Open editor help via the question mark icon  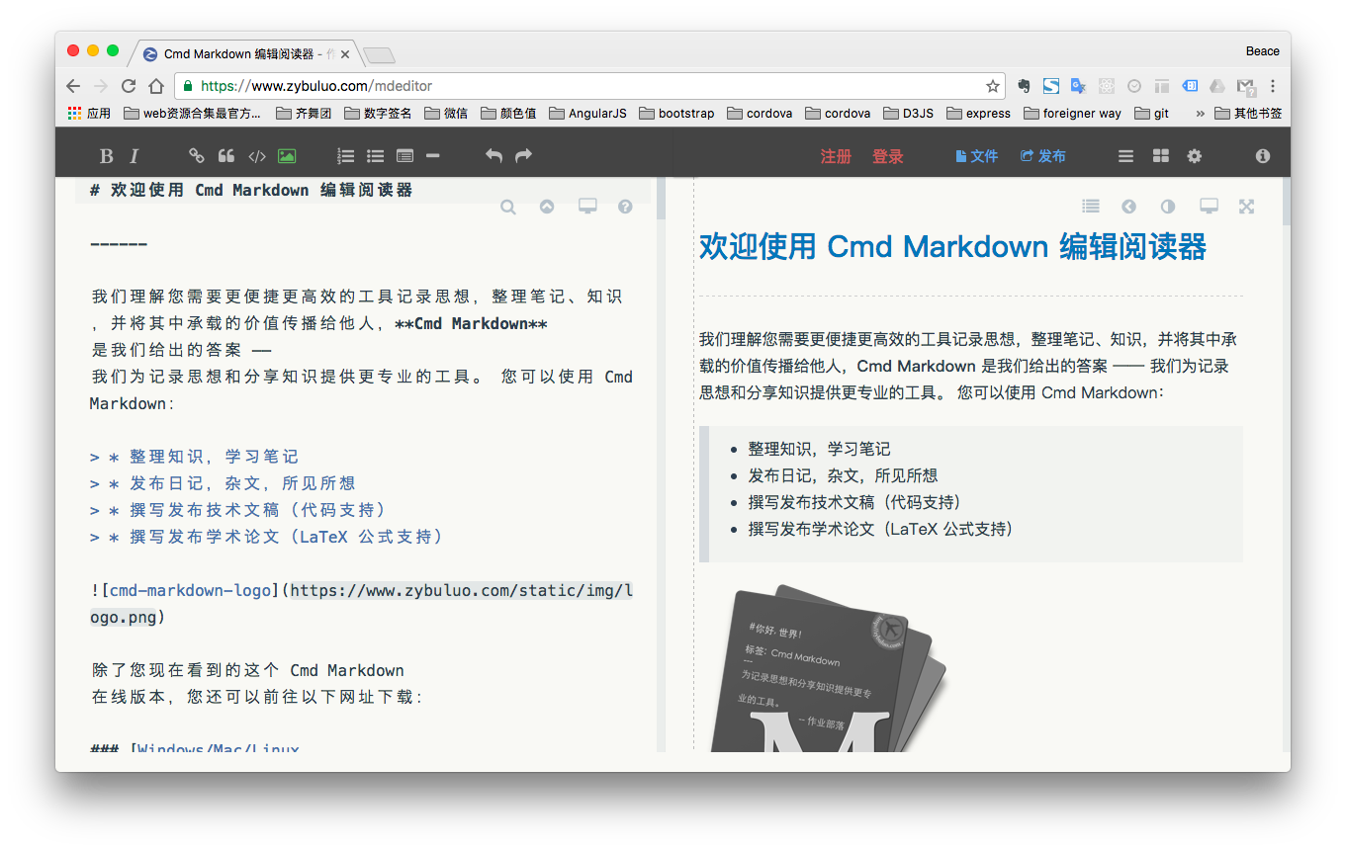tap(625, 207)
